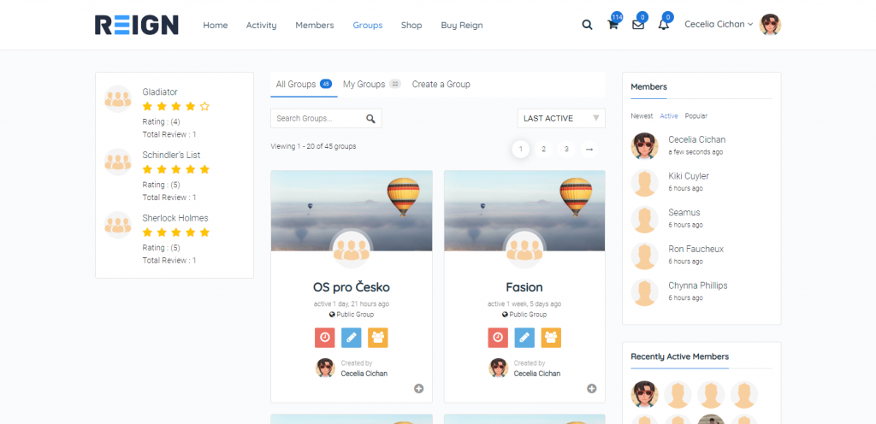Expand the Cecelia Cichan user menu
Image resolution: width=876 pixels, height=424 pixels.
point(719,25)
